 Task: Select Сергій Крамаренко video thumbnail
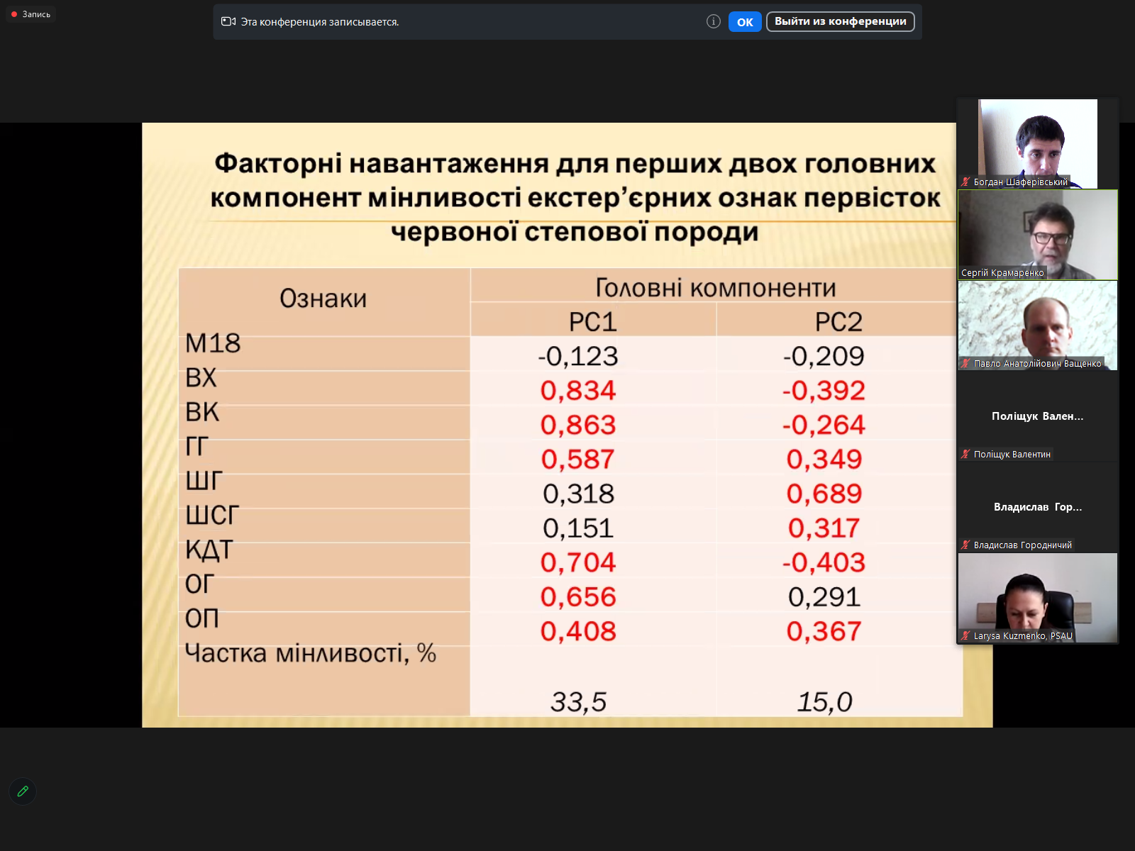(x=1038, y=234)
